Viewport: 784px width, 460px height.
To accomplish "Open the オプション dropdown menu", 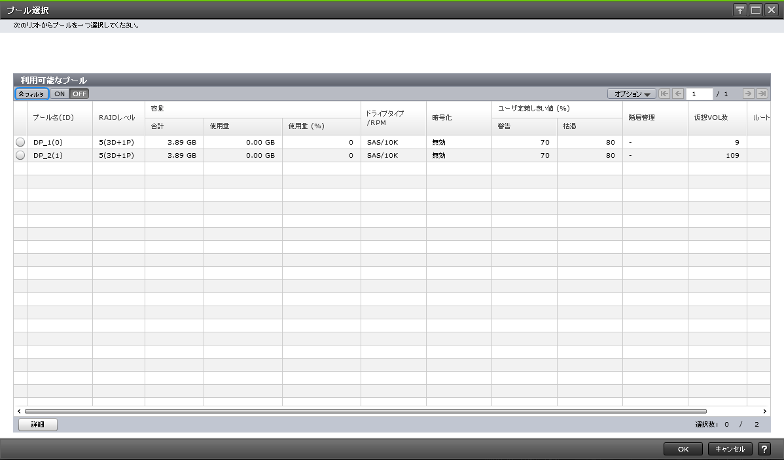I will pos(632,94).
